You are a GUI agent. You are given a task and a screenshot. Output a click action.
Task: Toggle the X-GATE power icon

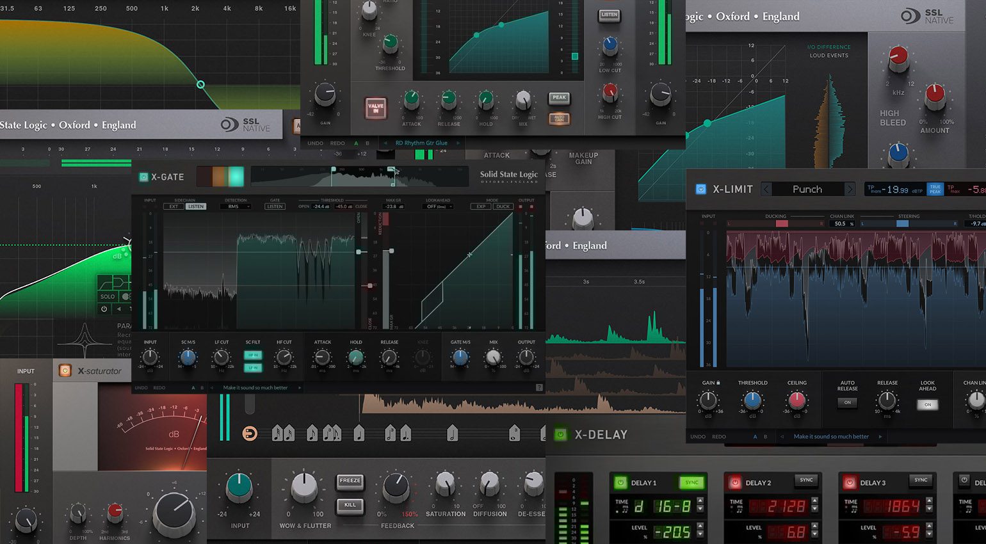tap(143, 177)
